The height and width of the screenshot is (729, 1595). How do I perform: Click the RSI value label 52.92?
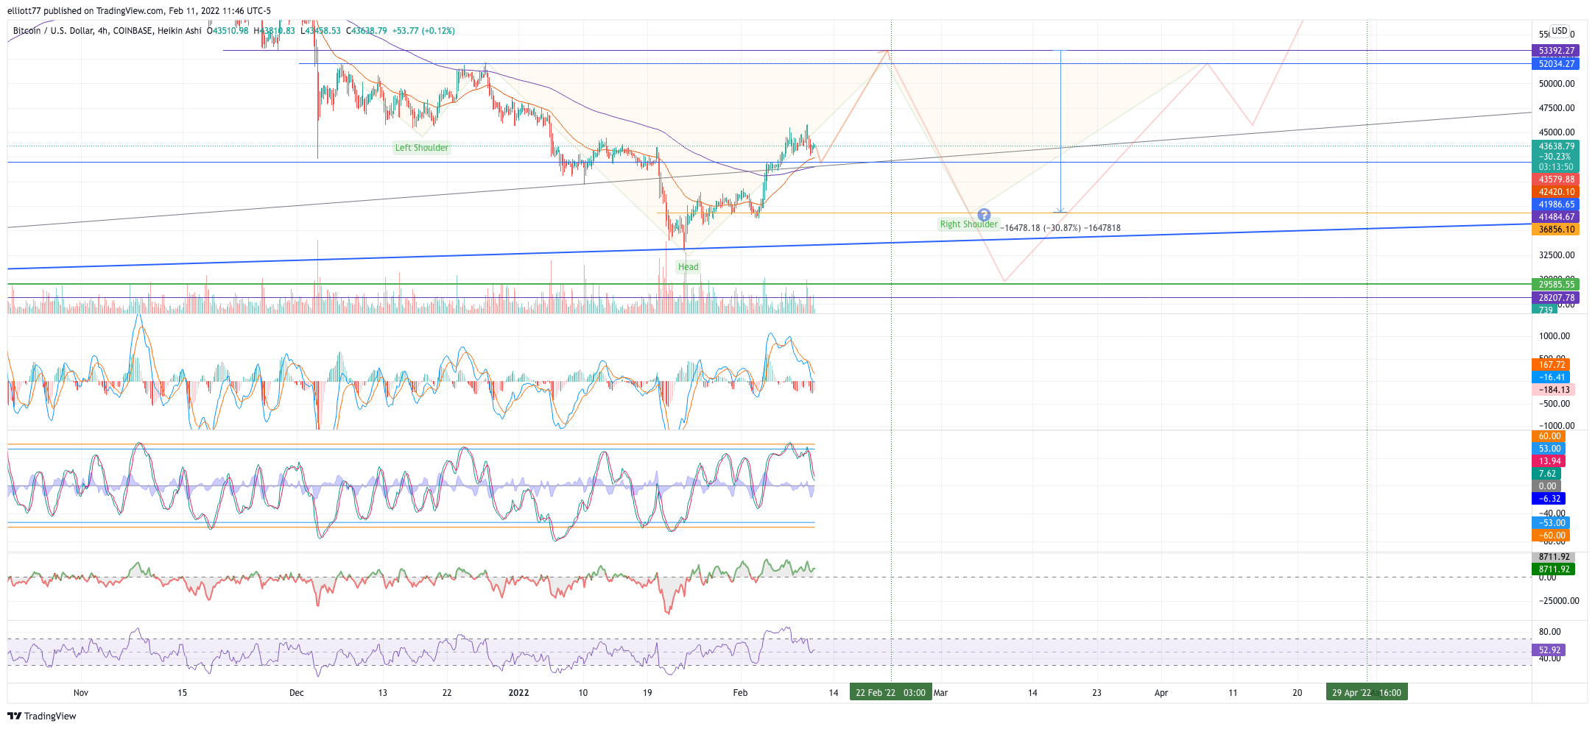pyautogui.click(x=1549, y=650)
